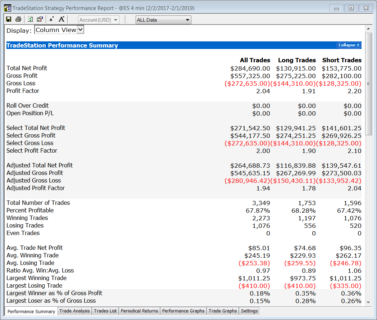Click the scrollbar up arrow
377x320 pixels.
pos(368,29)
